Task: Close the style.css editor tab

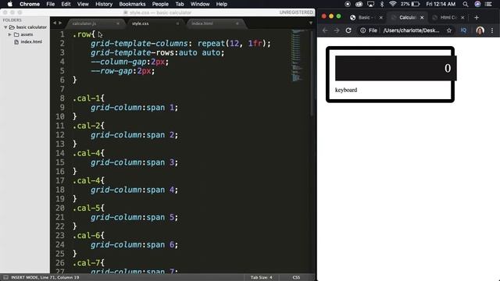Action: point(177,23)
